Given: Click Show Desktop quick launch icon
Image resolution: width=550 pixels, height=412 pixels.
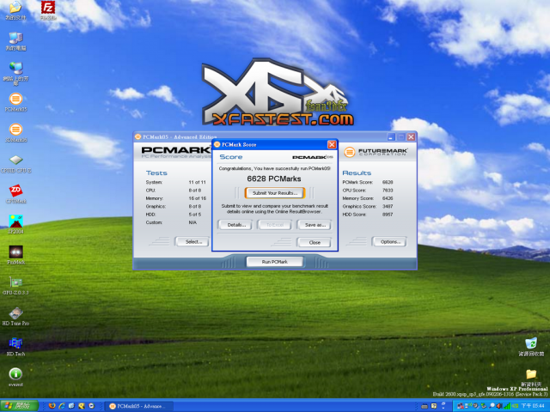Looking at the screenshot, I should pos(71,406).
